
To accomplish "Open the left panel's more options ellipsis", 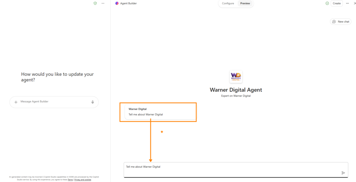I will pyautogui.click(x=103, y=3).
